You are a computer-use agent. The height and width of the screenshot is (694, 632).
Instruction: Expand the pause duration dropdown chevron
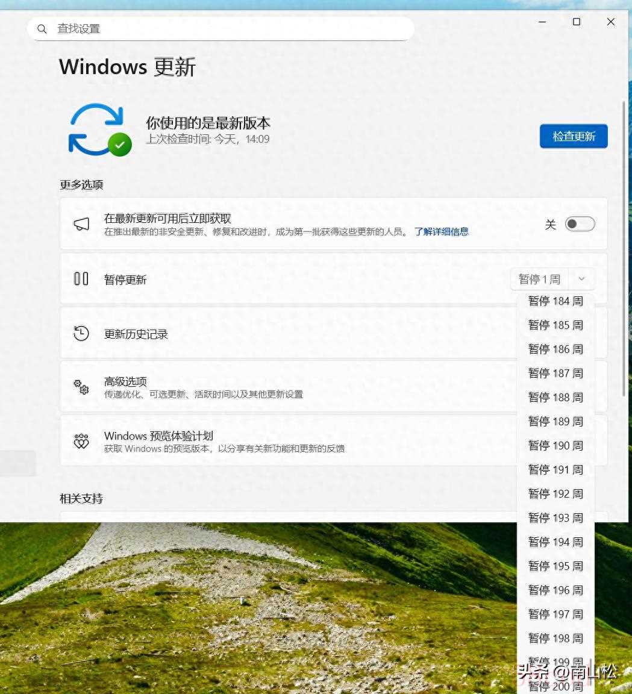581,279
